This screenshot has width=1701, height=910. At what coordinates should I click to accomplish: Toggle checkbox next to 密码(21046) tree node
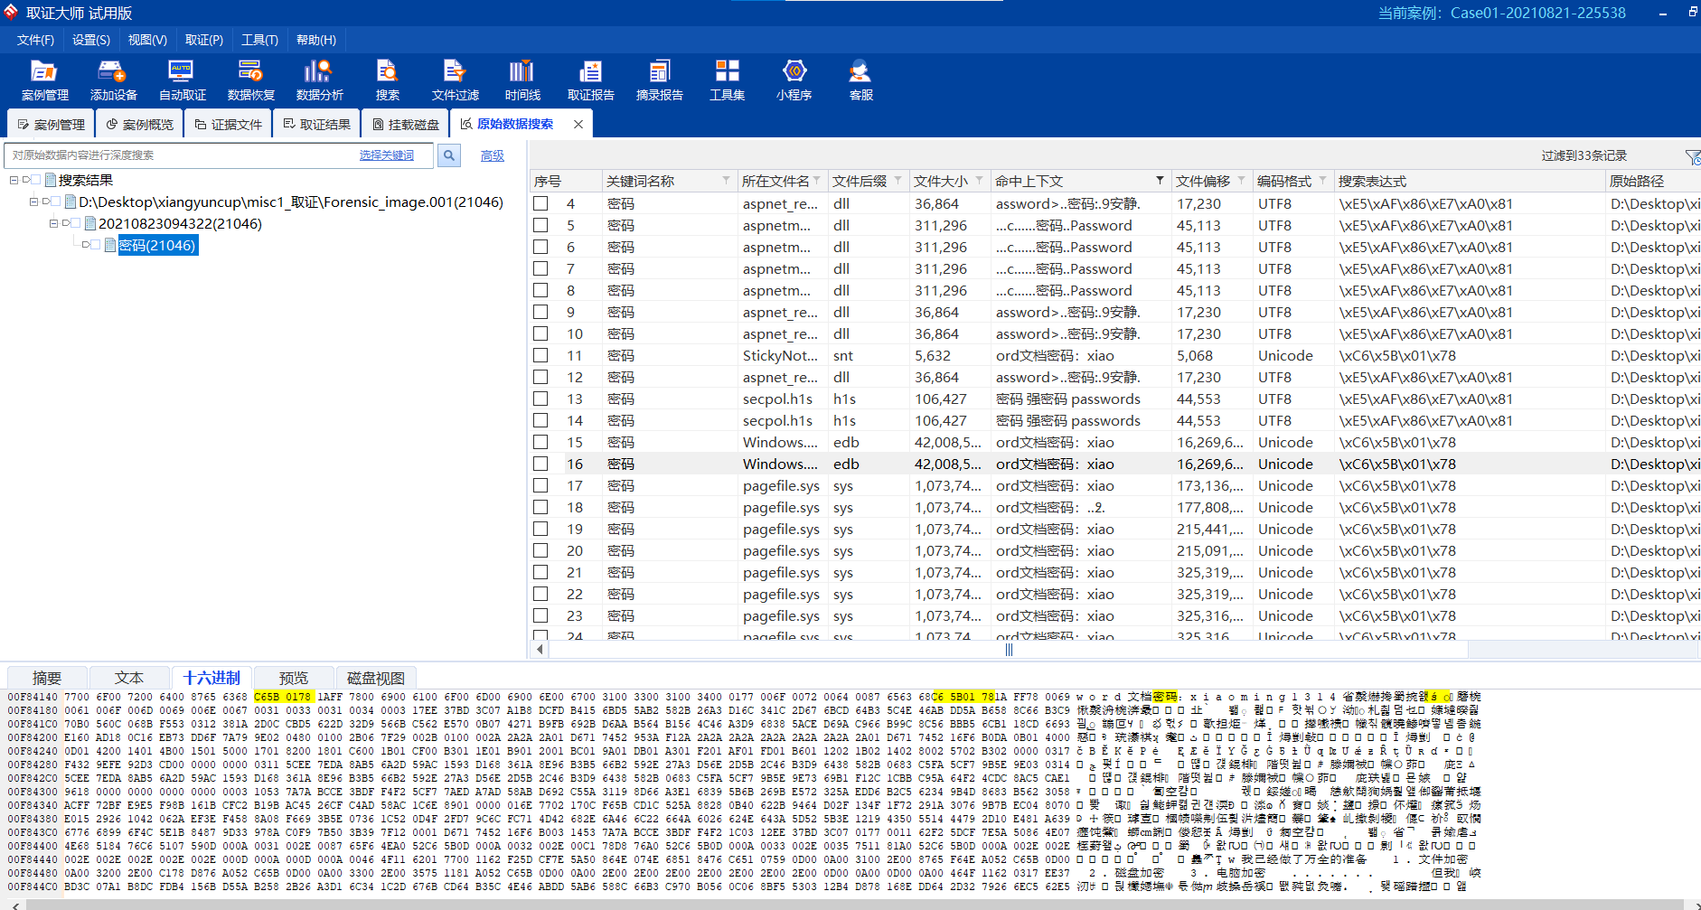96,245
